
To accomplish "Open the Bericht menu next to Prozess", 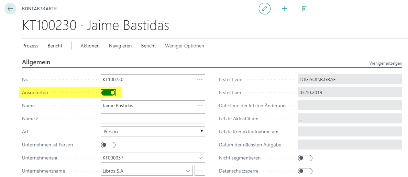I will (x=55, y=46).
